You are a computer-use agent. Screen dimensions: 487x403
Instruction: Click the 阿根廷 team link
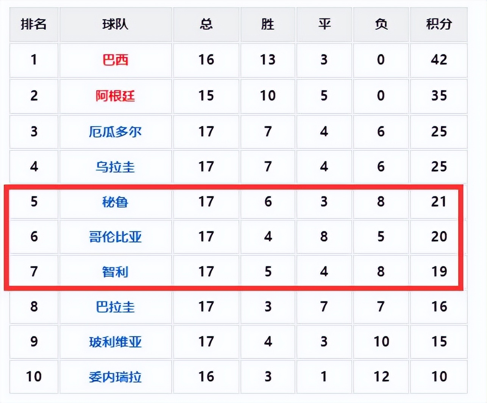[116, 96]
